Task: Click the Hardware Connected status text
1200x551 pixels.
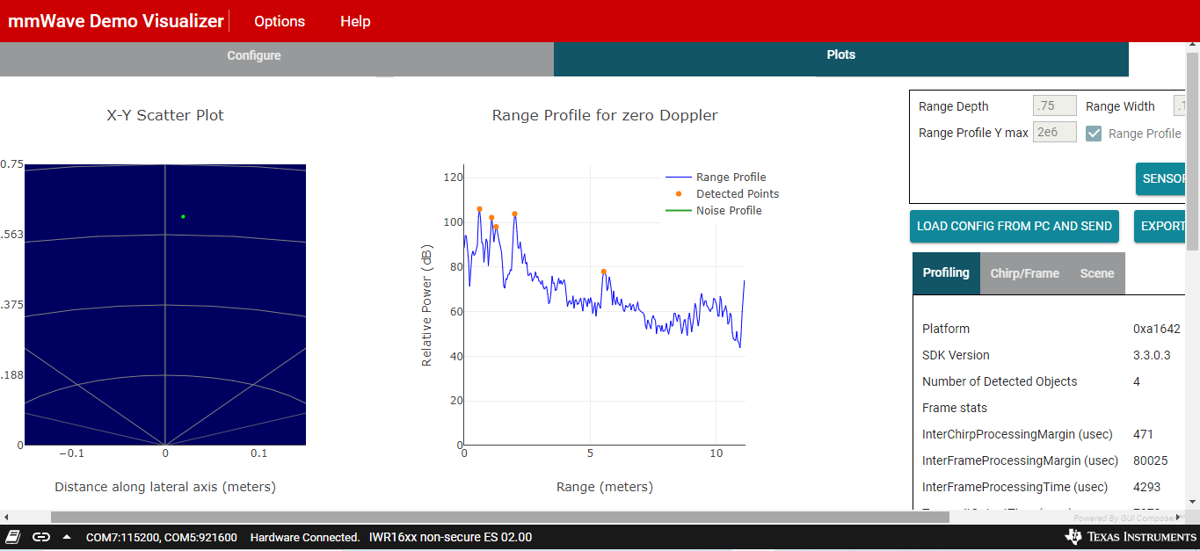Action: pyautogui.click(x=305, y=537)
